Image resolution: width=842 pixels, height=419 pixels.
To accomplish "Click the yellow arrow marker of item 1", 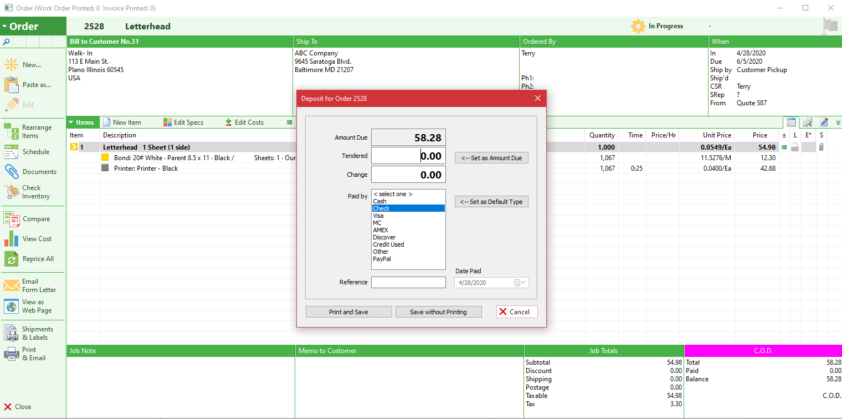I will click(x=74, y=147).
